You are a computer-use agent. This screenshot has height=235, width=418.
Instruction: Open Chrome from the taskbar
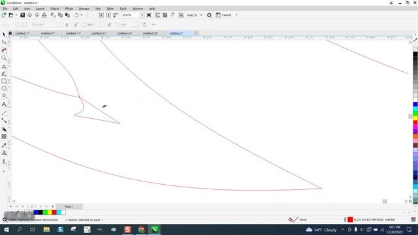click(x=141, y=229)
